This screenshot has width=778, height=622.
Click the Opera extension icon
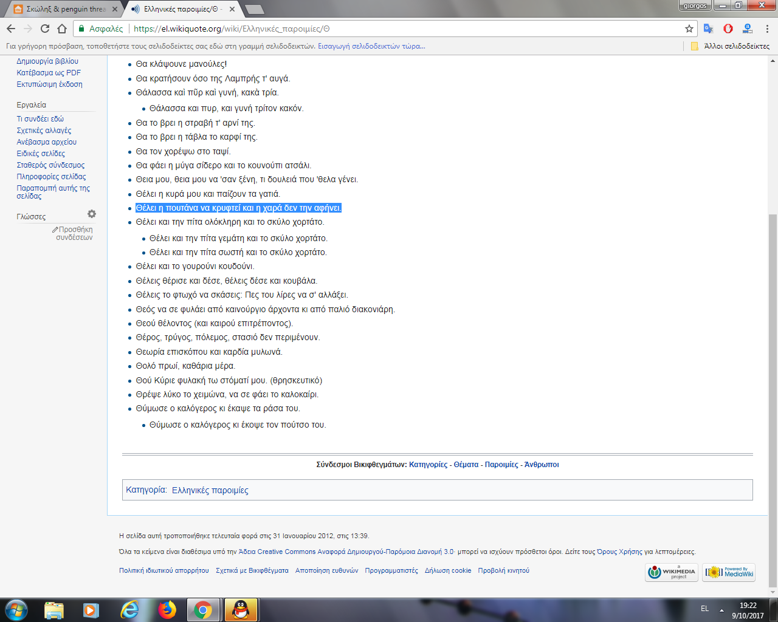click(728, 29)
